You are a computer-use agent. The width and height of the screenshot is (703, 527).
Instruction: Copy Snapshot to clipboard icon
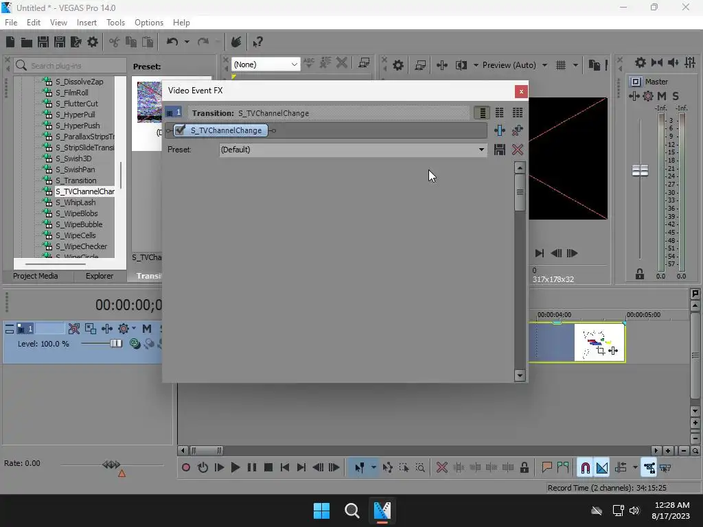point(594,65)
